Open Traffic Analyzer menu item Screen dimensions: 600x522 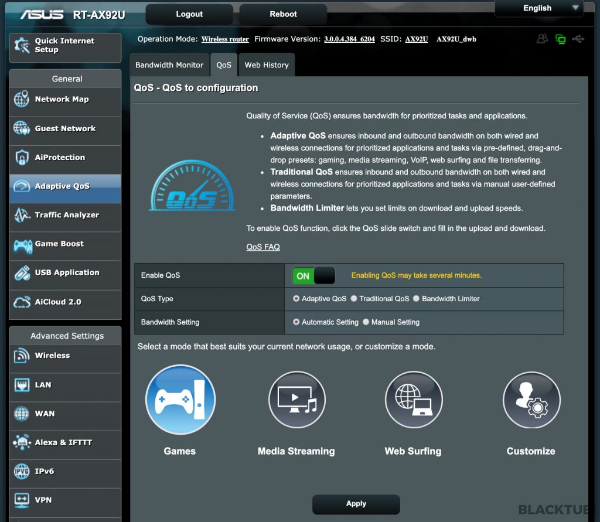[65, 217]
